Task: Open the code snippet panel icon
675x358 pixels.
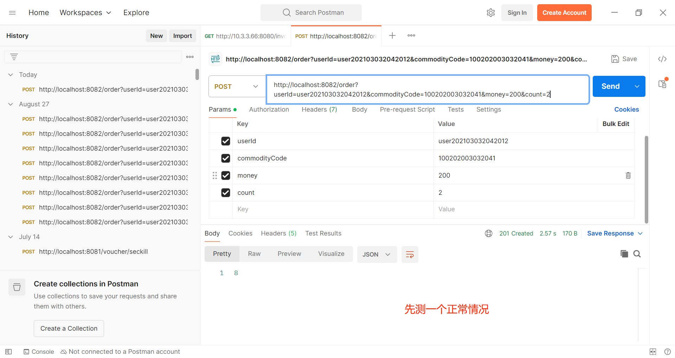Action: pos(662,59)
